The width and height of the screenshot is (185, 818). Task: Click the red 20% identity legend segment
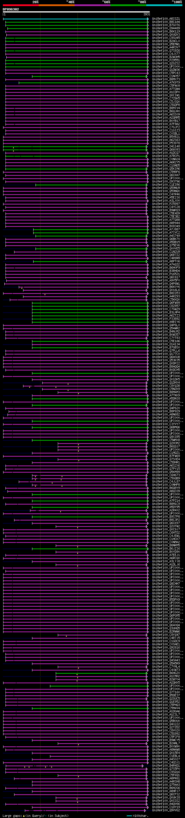[x=21, y=5]
